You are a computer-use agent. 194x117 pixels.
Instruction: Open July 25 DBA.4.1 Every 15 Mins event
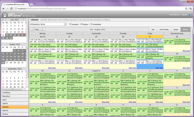[x=96, y=50]
